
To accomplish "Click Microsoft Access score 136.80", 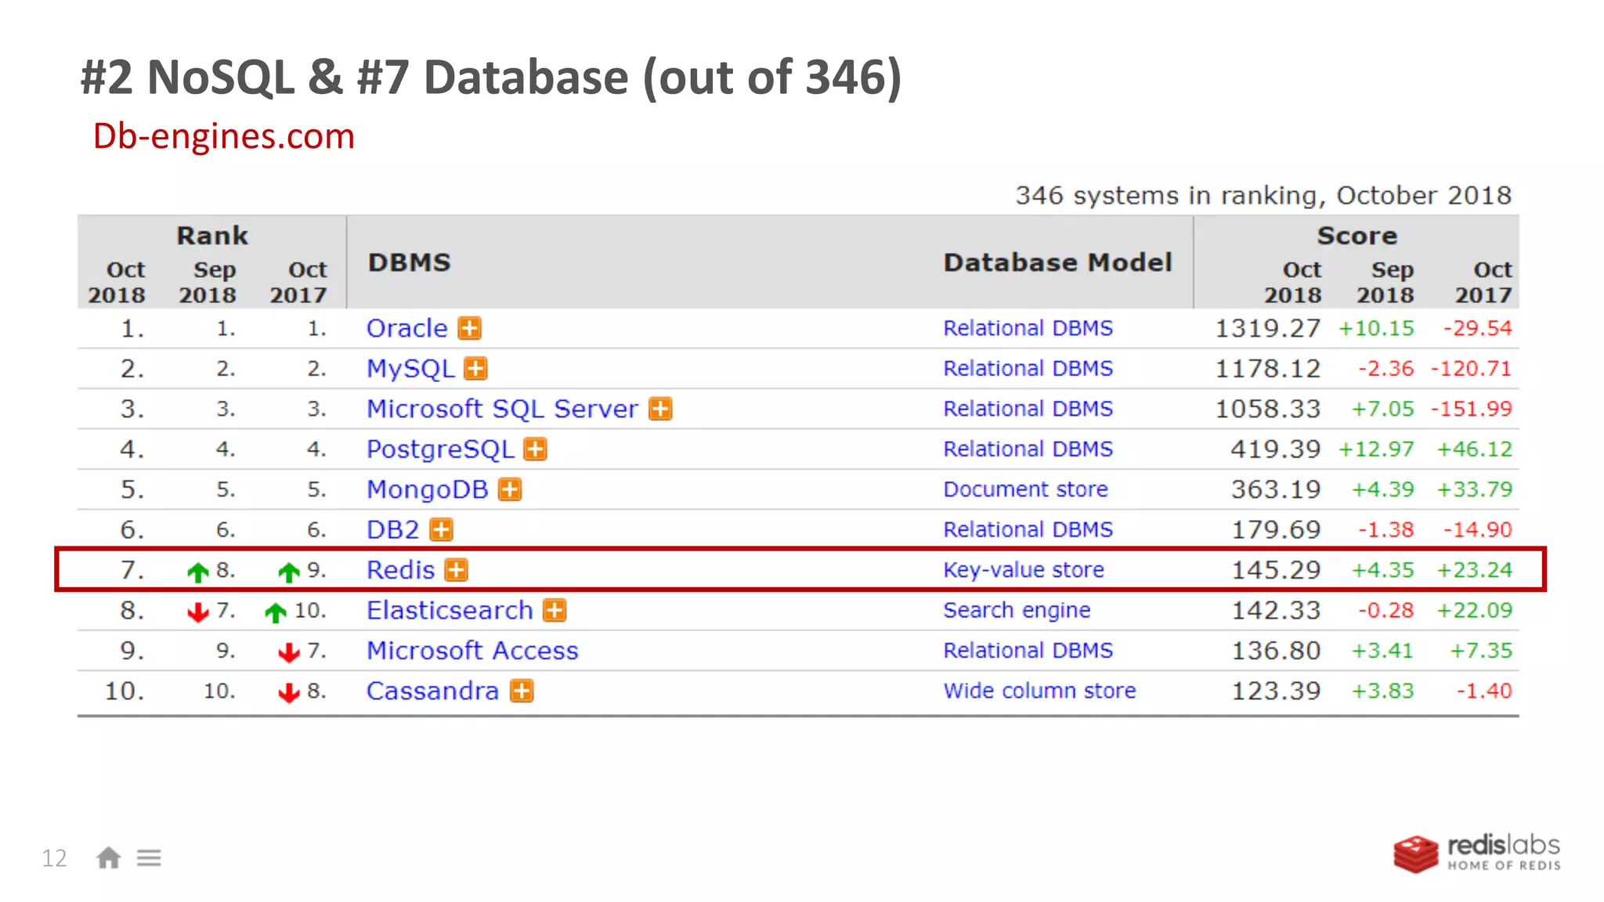I will (1276, 651).
